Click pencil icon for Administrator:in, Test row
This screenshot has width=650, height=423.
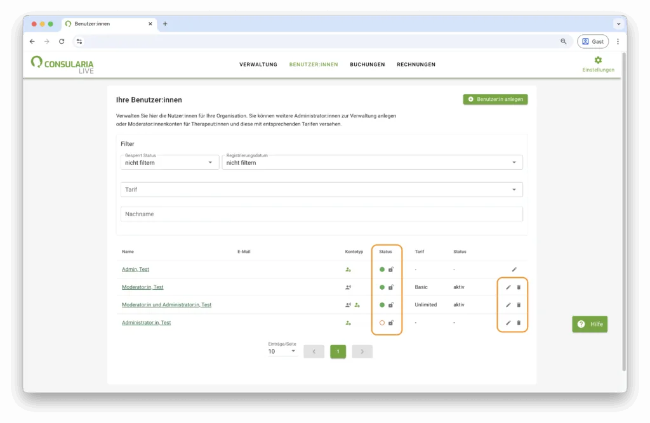tap(508, 323)
